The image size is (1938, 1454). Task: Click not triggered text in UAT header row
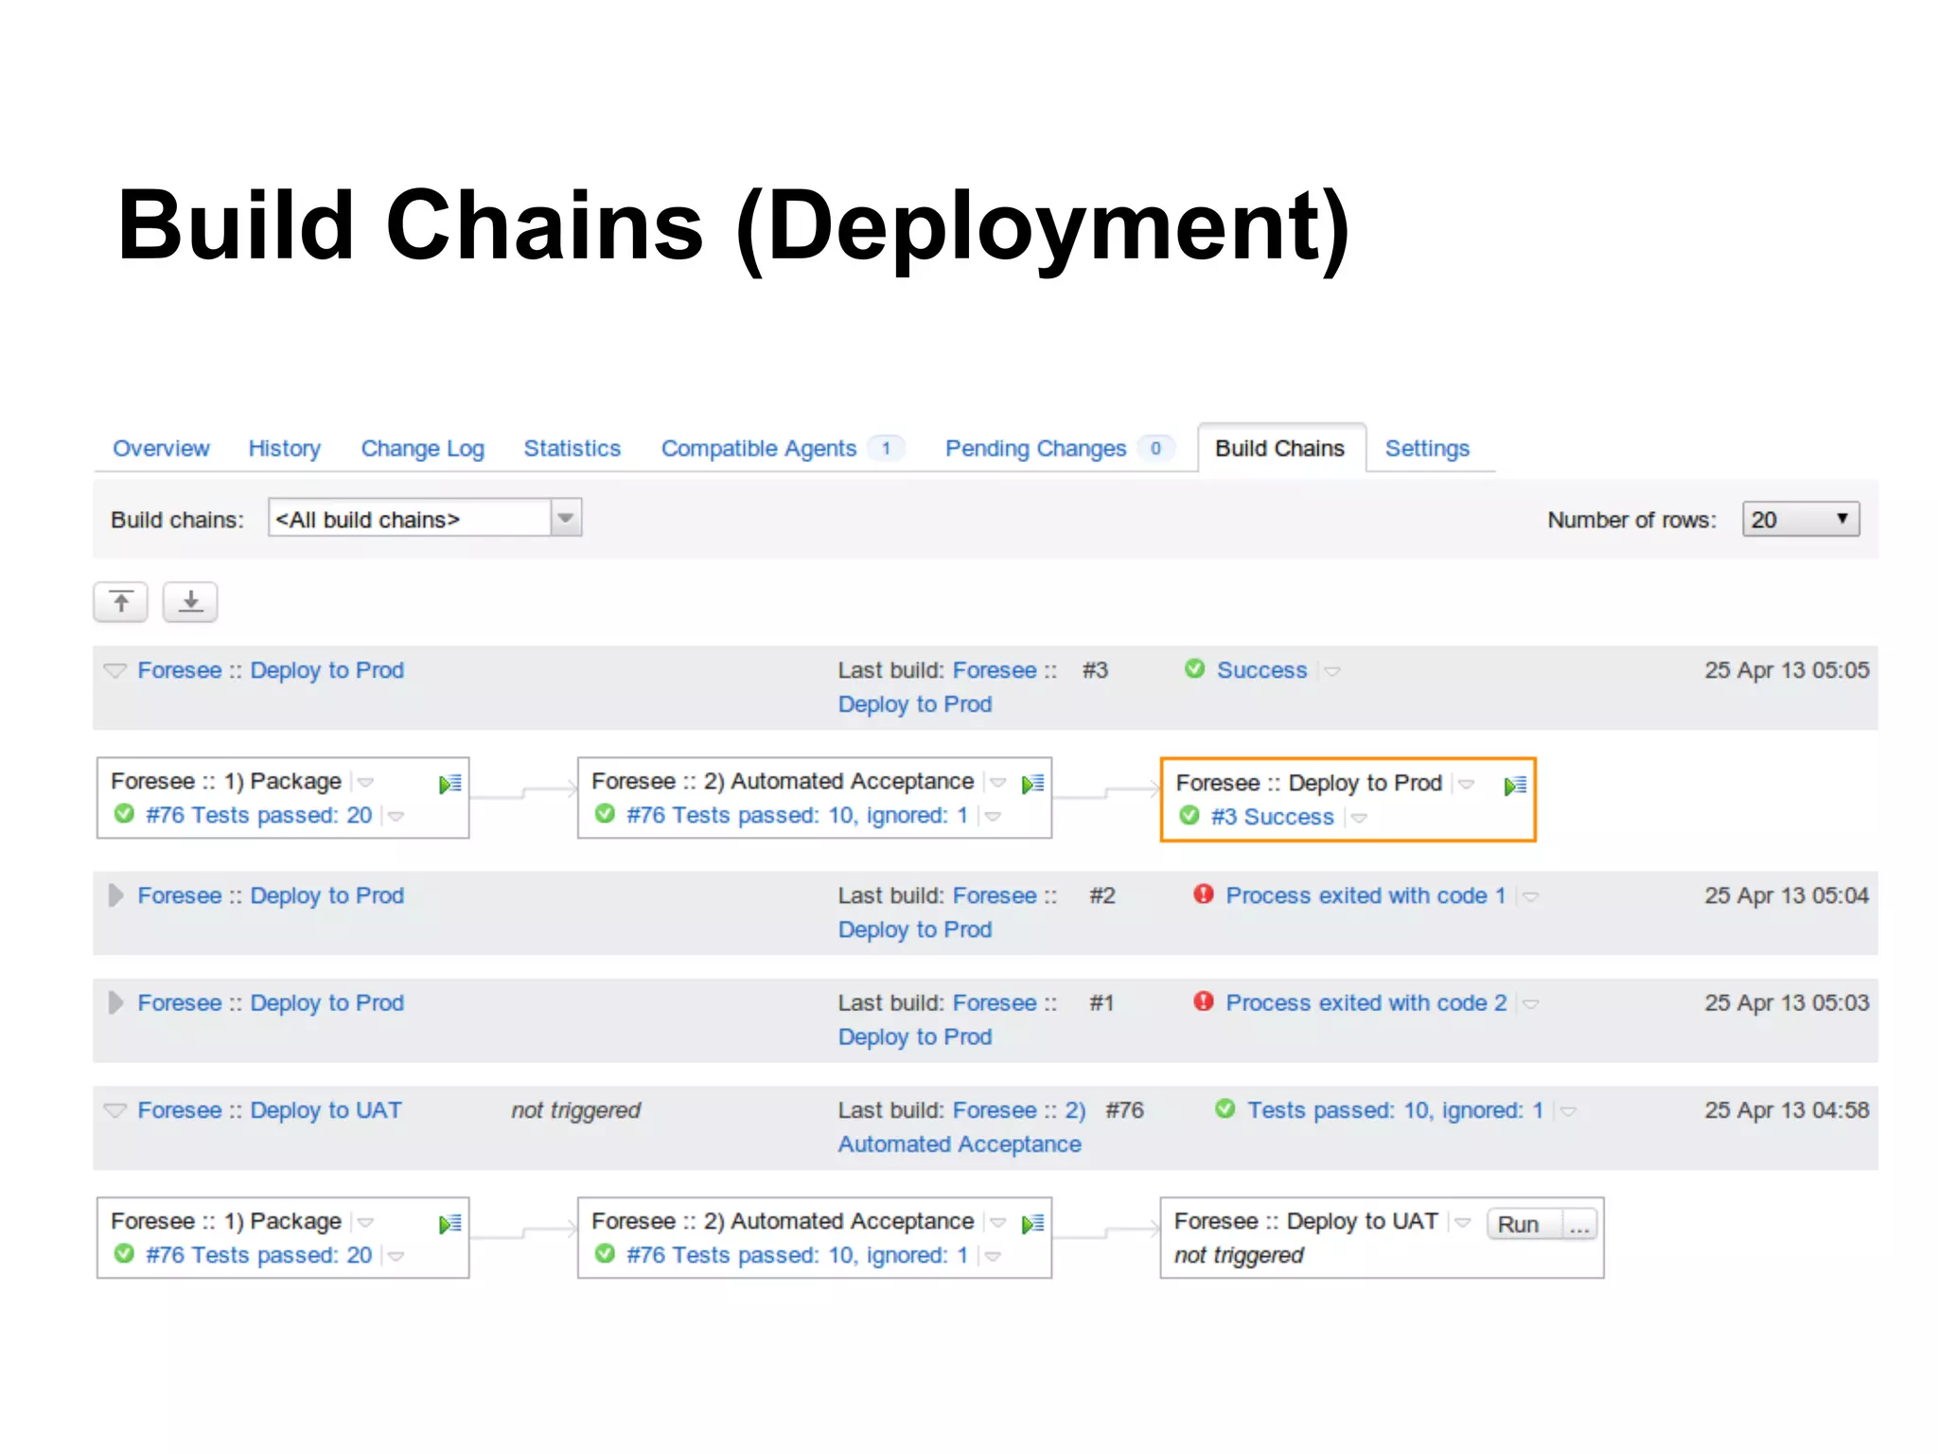(575, 1110)
